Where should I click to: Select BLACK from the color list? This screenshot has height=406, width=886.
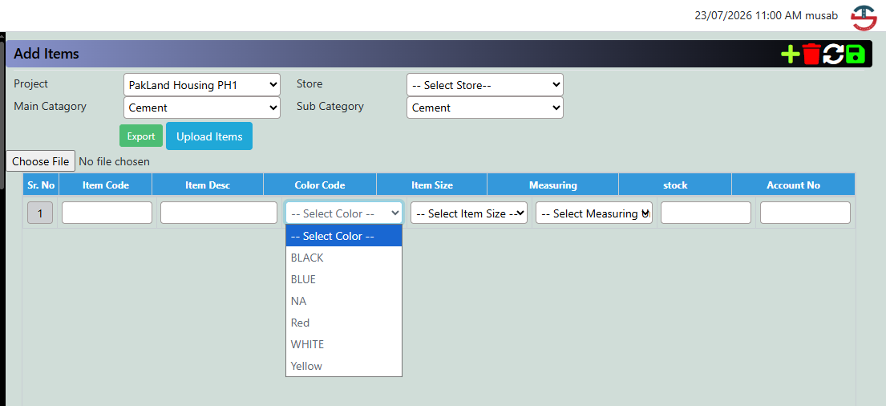tap(344, 258)
